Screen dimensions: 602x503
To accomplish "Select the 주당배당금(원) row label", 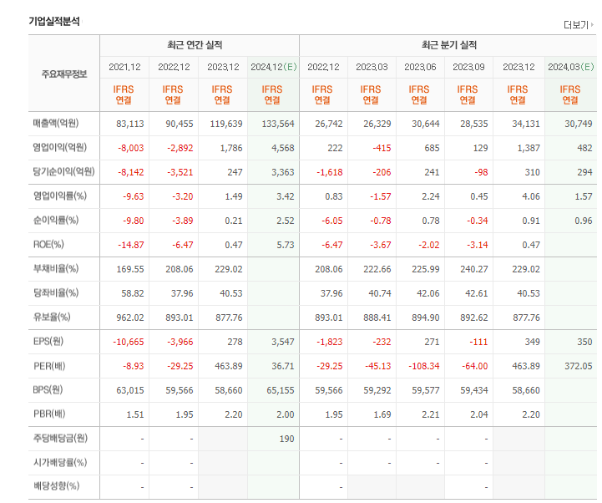I will point(60,438).
